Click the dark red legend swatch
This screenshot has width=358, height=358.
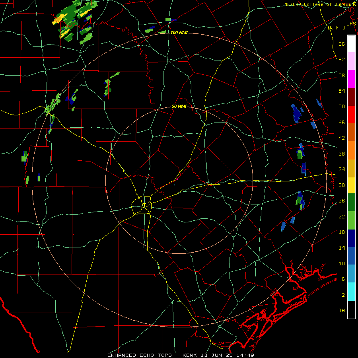click(x=351, y=97)
